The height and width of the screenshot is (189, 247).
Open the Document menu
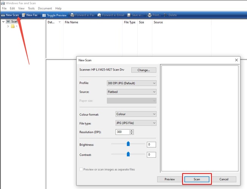point(45,8)
